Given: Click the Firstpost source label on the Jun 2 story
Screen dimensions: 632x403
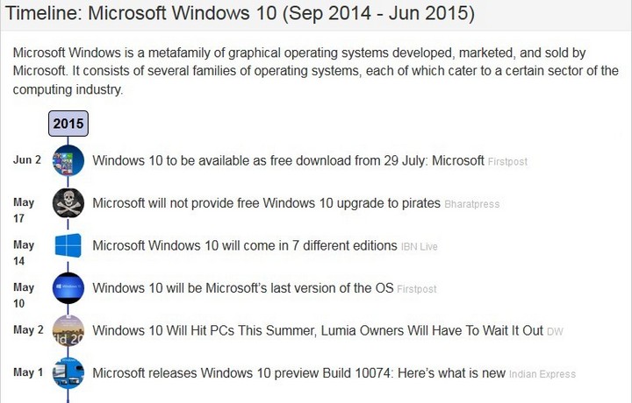Looking at the screenshot, I should pyautogui.click(x=508, y=161).
